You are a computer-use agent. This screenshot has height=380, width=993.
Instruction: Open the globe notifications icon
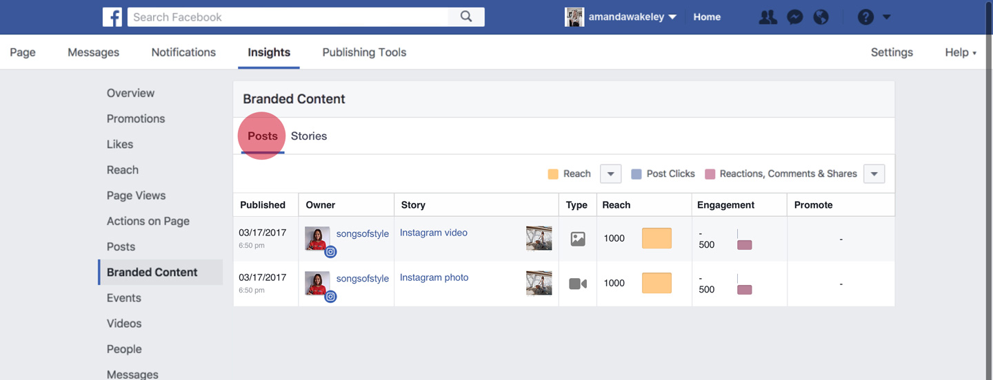[x=821, y=17]
